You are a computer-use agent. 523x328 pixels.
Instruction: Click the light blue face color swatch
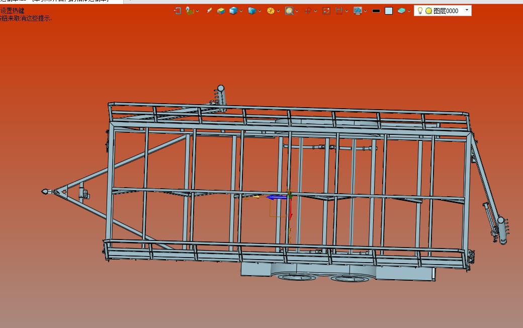pyautogui.click(x=389, y=11)
